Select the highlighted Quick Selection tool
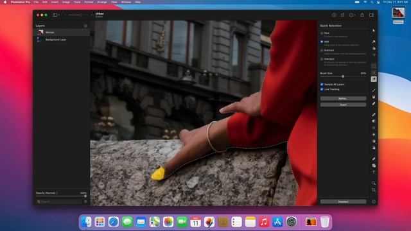This screenshot has width=411, height=231. click(x=374, y=79)
